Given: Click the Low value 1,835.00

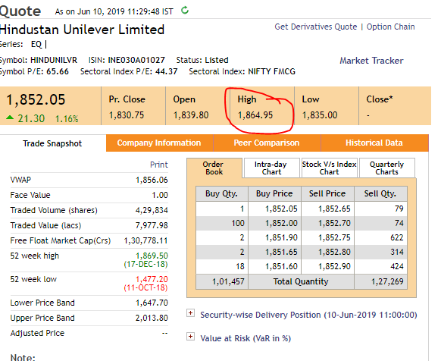Looking at the screenshot, I should [320, 115].
